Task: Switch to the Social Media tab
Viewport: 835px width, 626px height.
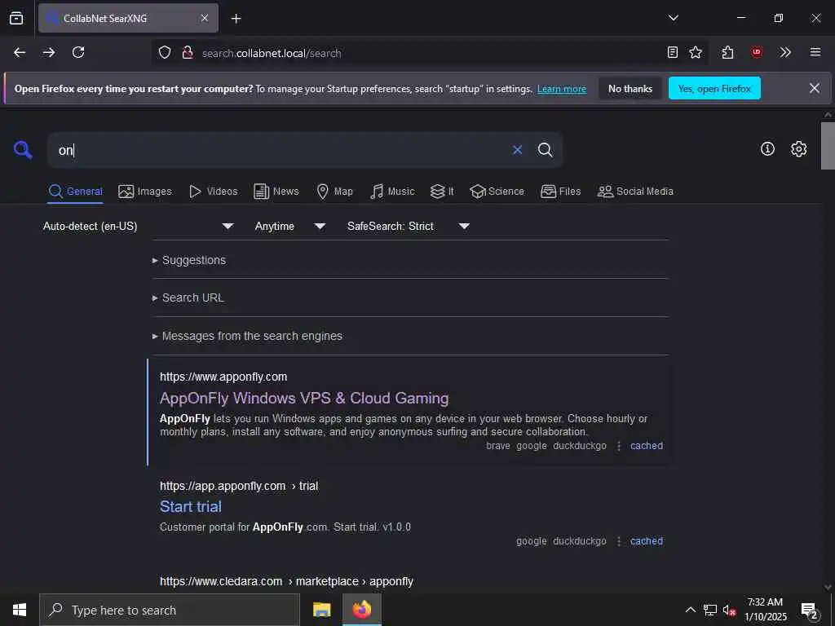Action: pos(635,191)
